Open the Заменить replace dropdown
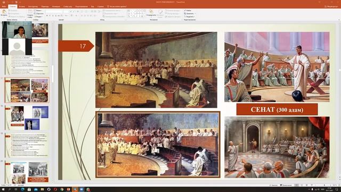341x192 pixels. tap(190, 13)
